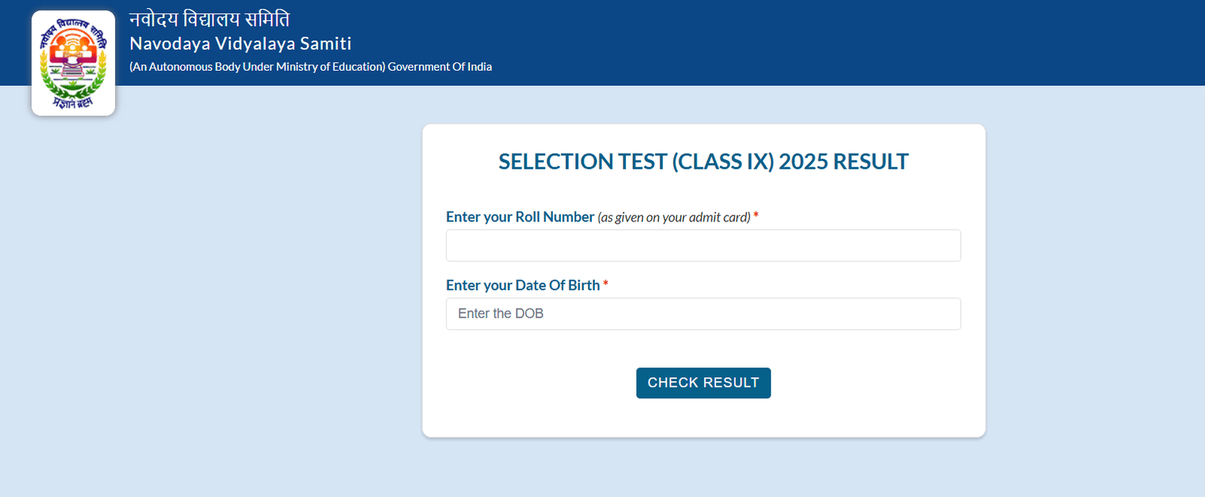Click the red asterisk beside Date Of Birth
The width and height of the screenshot is (1205, 497).
(x=606, y=285)
